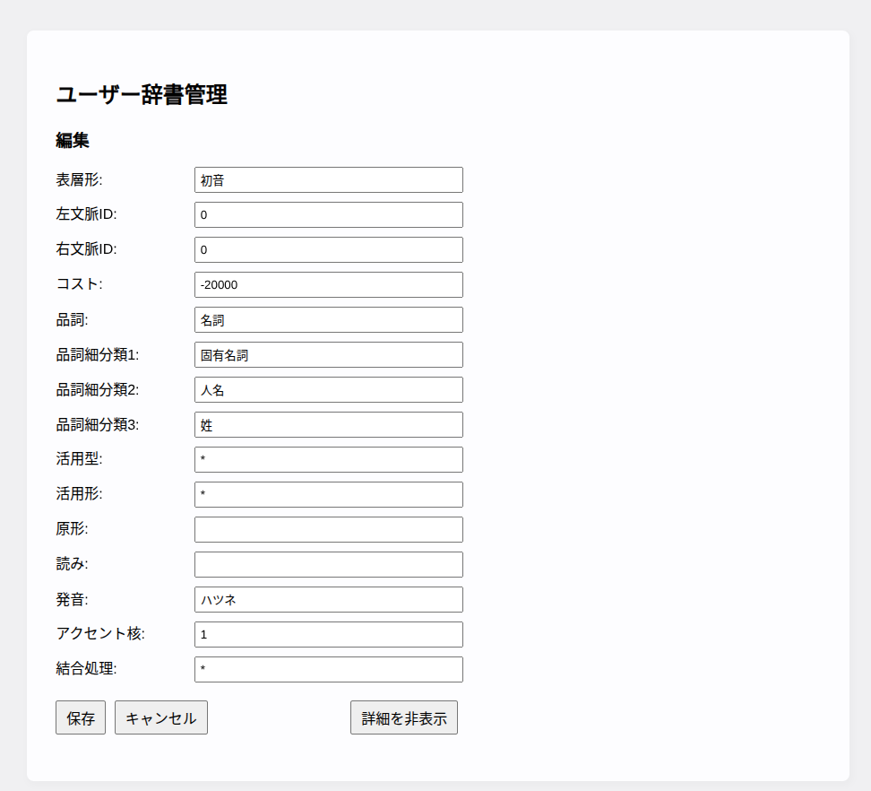Focus the 活用型 input field
Viewport: 871px width, 791px height.
click(328, 459)
